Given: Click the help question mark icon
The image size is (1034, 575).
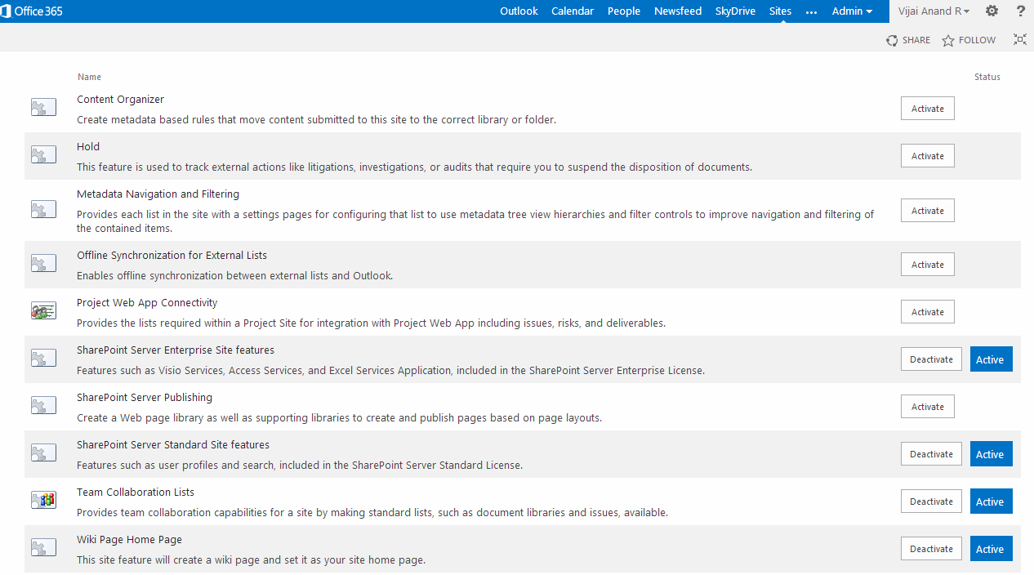Looking at the screenshot, I should pos(1020,11).
